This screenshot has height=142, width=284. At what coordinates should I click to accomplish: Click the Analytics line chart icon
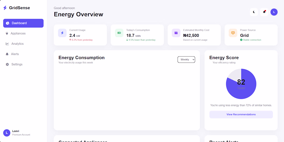coord(7,44)
